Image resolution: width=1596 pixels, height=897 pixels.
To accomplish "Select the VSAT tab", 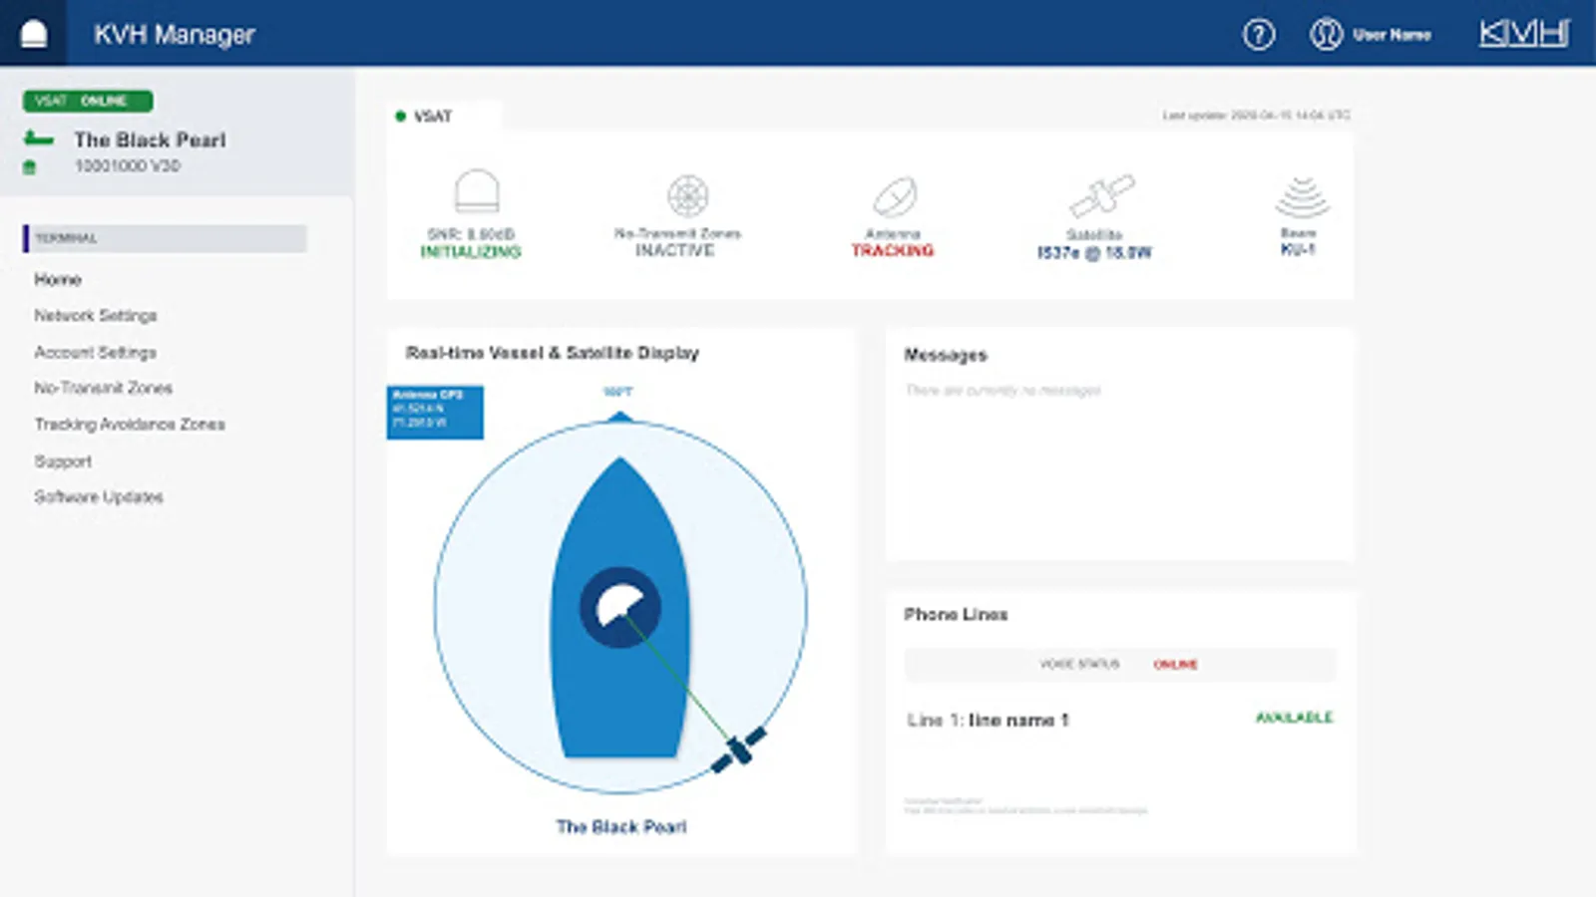I will tap(433, 117).
